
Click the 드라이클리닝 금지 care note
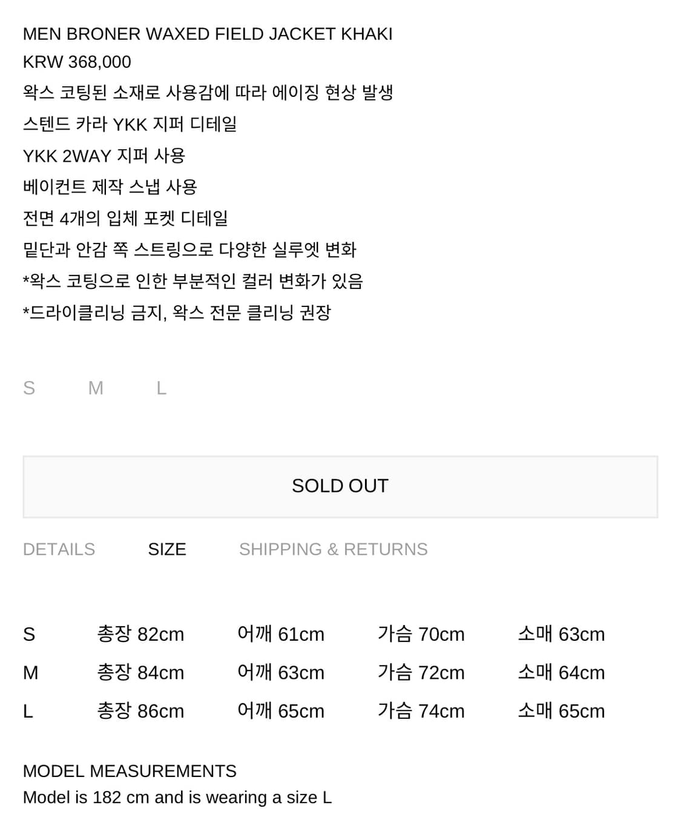[x=177, y=313]
